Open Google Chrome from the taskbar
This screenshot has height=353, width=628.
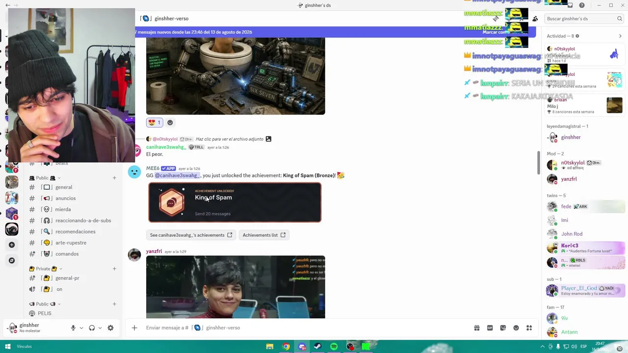[x=286, y=347]
